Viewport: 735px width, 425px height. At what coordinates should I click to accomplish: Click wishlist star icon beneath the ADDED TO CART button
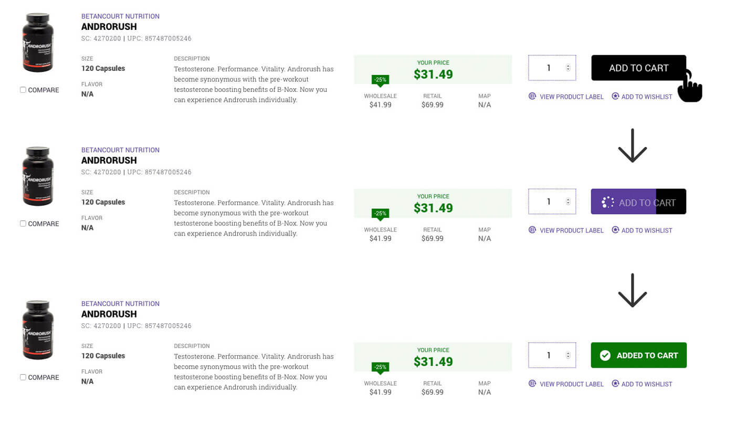point(615,384)
